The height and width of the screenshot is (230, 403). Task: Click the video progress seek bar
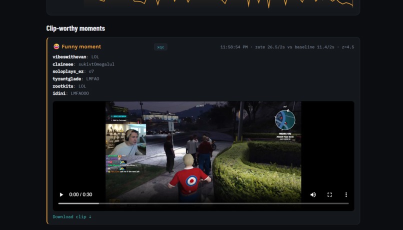[x=203, y=203]
